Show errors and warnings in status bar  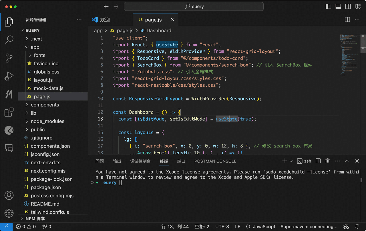coord(26,227)
